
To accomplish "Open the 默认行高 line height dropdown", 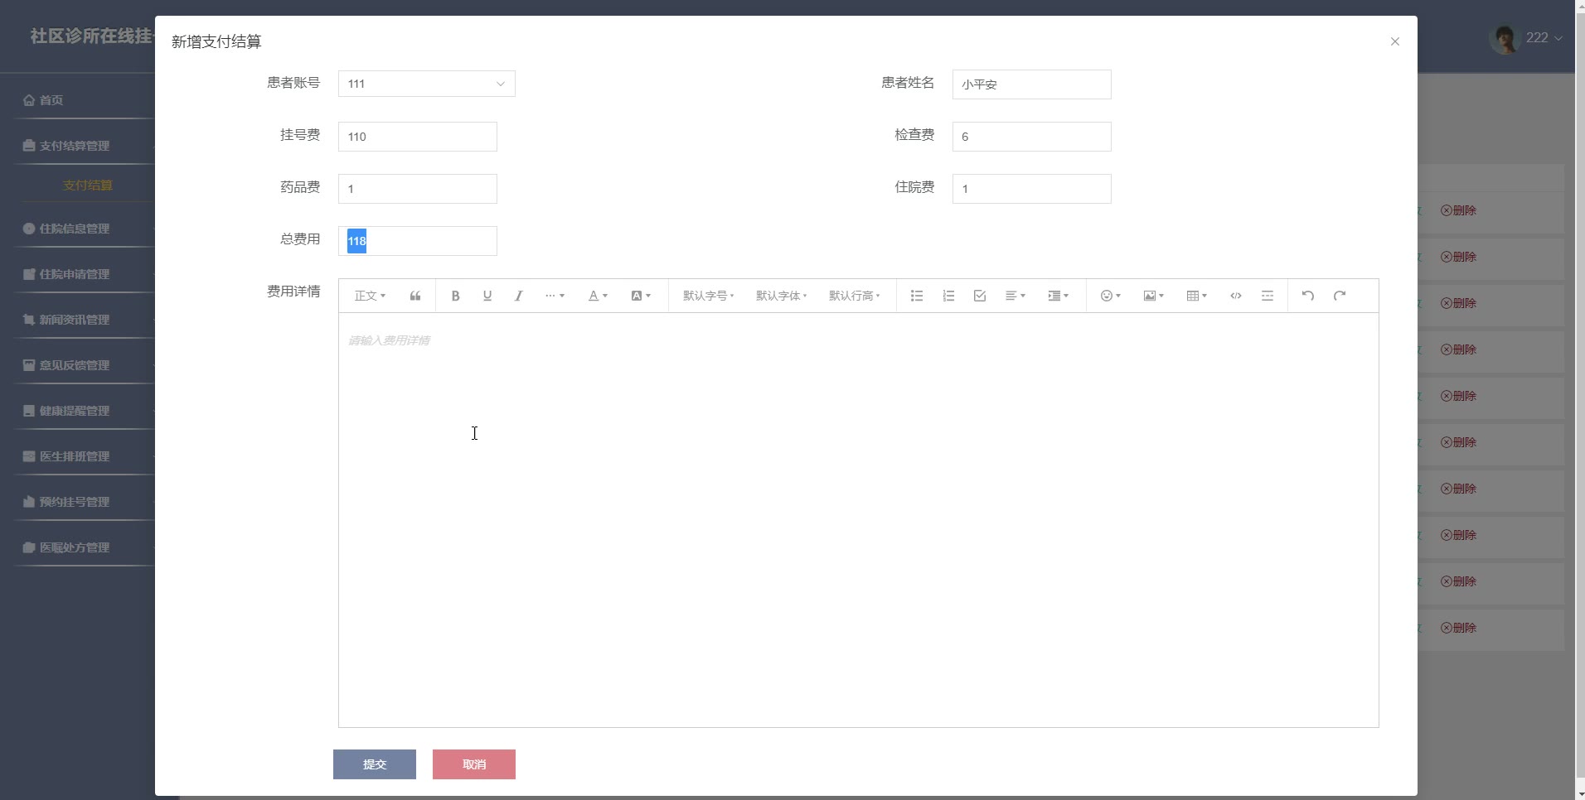I will [x=855, y=296].
